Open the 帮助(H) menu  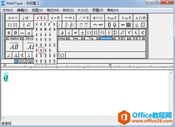coord(113,10)
